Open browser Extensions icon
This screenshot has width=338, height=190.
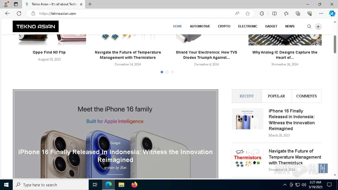(262, 13)
